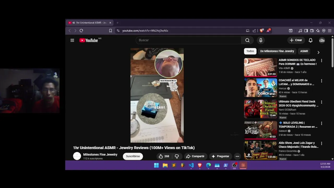Screen dimensions: 334x188
Task: Open SOLO LEVELING Temporada 2 thumbnail
Action: [260, 130]
